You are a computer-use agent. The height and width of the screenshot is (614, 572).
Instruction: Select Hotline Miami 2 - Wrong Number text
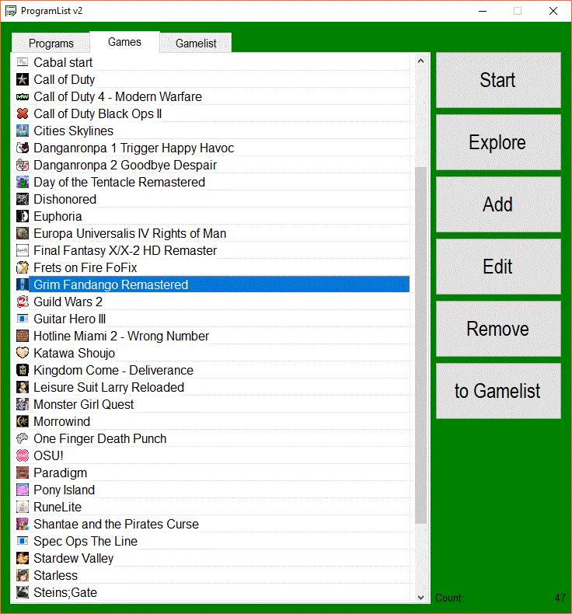(x=121, y=336)
